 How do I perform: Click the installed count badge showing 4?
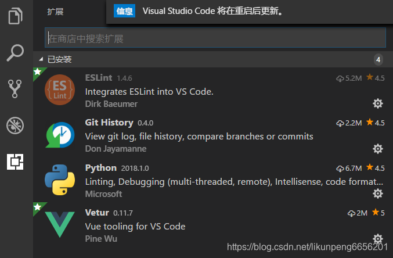[x=378, y=59]
